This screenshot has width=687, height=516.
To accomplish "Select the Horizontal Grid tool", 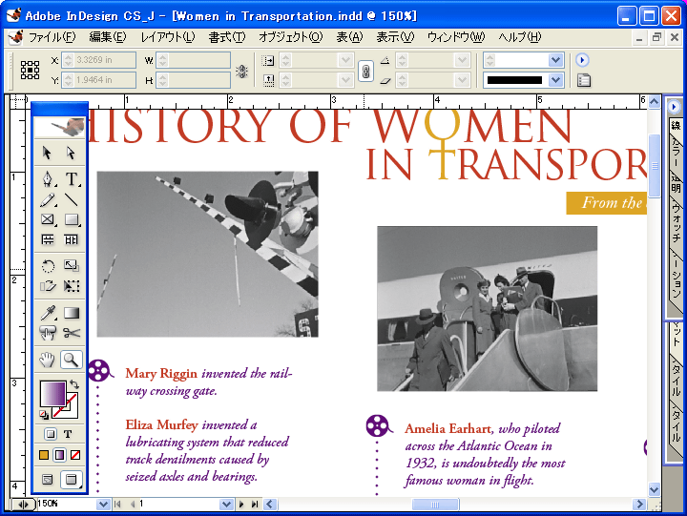I will (x=48, y=239).
